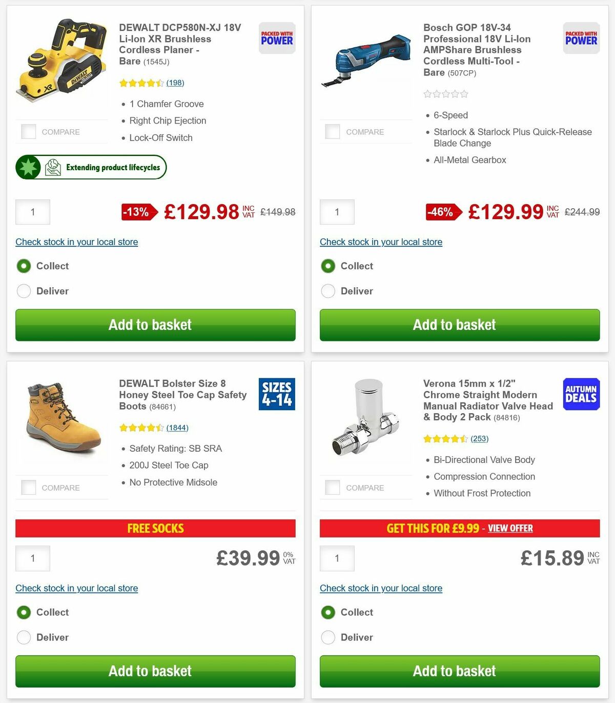Click the AUTUMN DEALS badge on the Verona valve

click(581, 394)
